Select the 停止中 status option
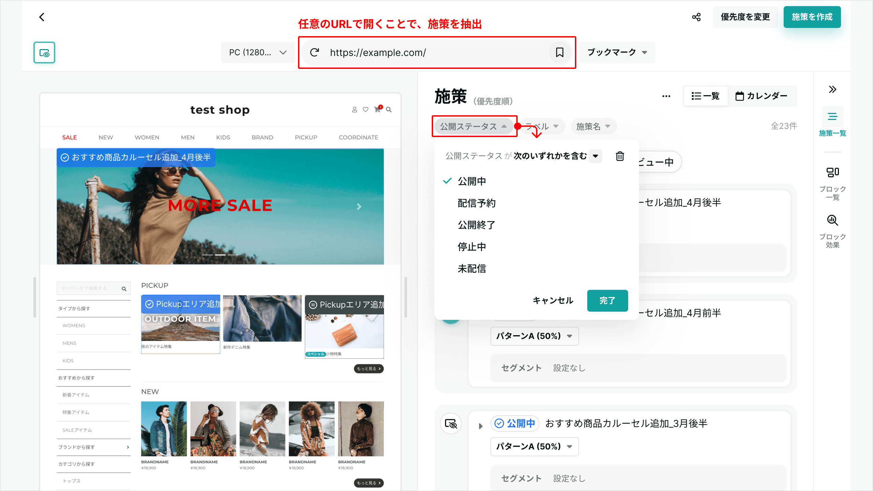The image size is (873, 491). 472,247
